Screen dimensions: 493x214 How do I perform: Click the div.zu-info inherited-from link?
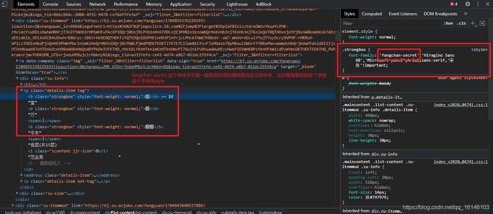click(384, 154)
